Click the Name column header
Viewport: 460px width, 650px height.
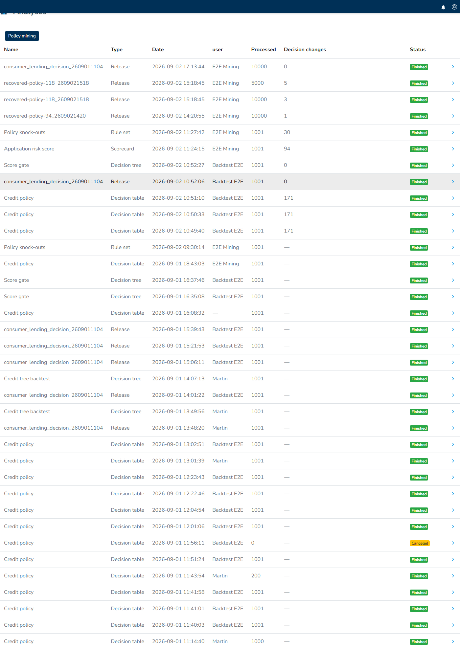(11, 50)
